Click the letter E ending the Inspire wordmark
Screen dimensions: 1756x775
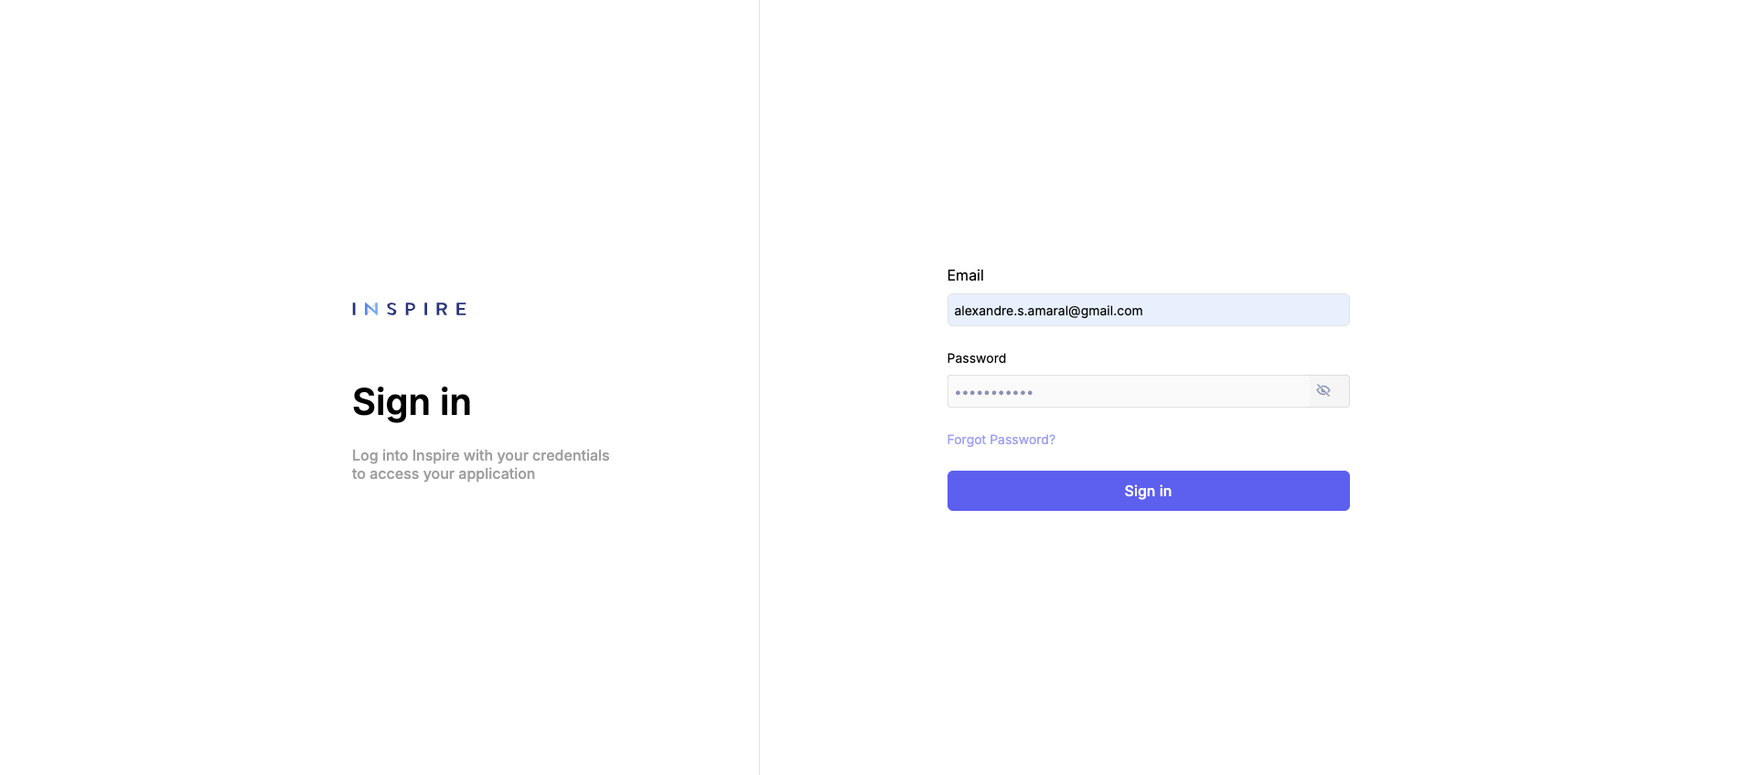(x=461, y=309)
